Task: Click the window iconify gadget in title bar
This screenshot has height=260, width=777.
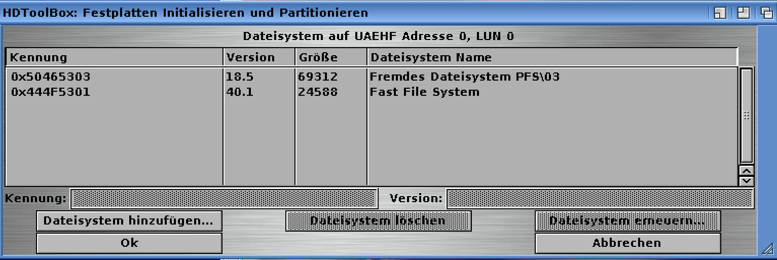Action: [x=720, y=13]
